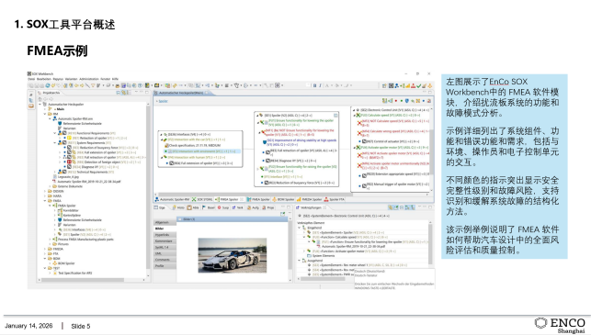This screenshot has width=591, height=335.
Task: Click the shield icon beside Sicherheitsziele under Automatic Spoiler-RM
Action: pyautogui.click(x=60, y=124)
